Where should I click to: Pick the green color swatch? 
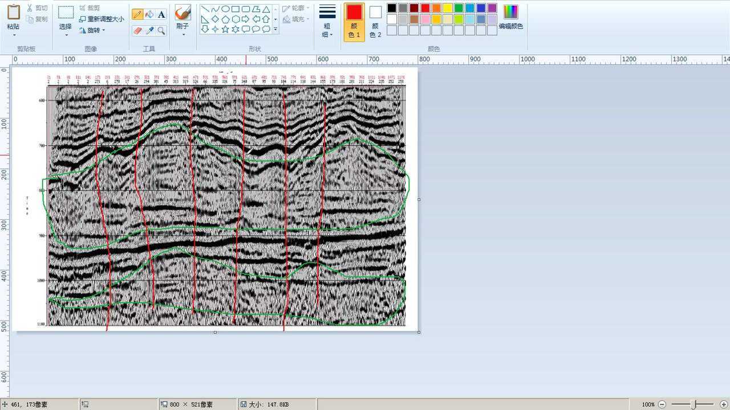click(459, 8)
